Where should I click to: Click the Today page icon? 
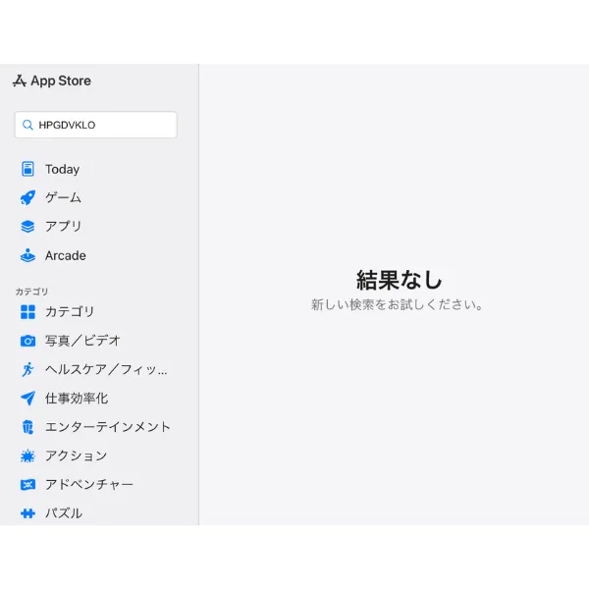27,169
